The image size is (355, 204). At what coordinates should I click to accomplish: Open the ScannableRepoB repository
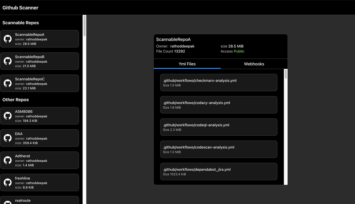pyautogui.click(x=40, y=61)
